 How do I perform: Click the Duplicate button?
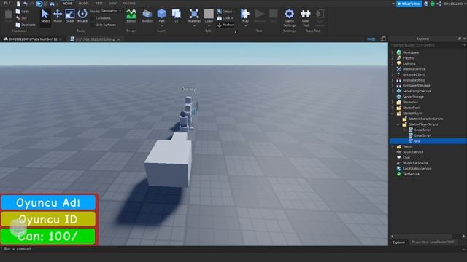tap(26, 25)
